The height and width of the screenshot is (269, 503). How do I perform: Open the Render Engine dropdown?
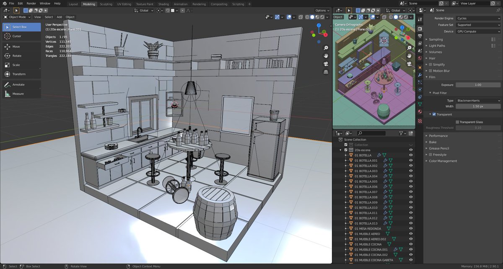point(478,18)
